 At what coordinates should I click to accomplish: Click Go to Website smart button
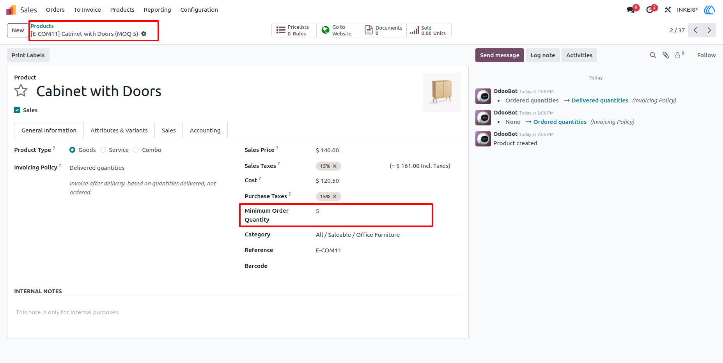point(338,30)
